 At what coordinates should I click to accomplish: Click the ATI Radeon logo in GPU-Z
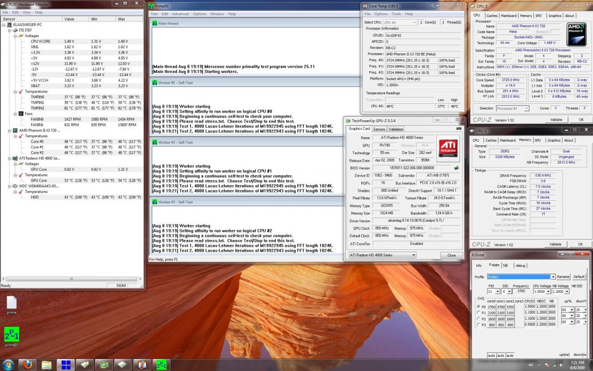click(x=448, y=148)
